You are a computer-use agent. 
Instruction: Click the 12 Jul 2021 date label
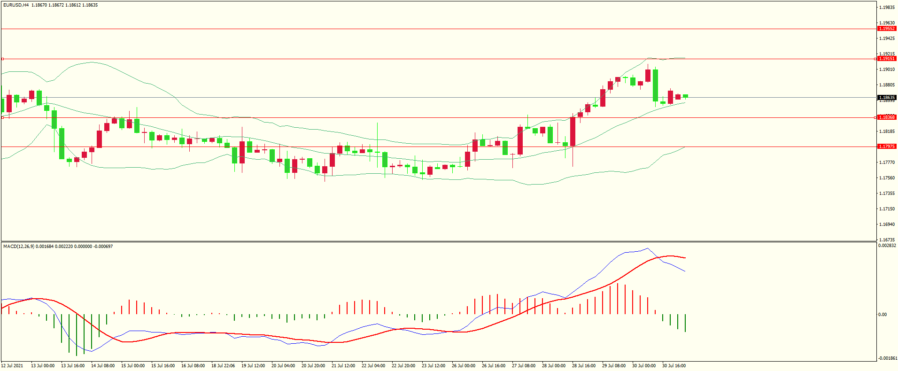pos(12,366)
